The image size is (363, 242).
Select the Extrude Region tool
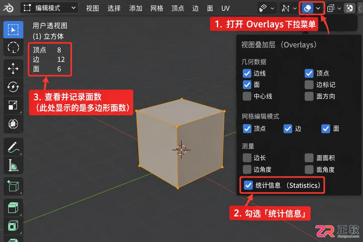click(13, 208)
